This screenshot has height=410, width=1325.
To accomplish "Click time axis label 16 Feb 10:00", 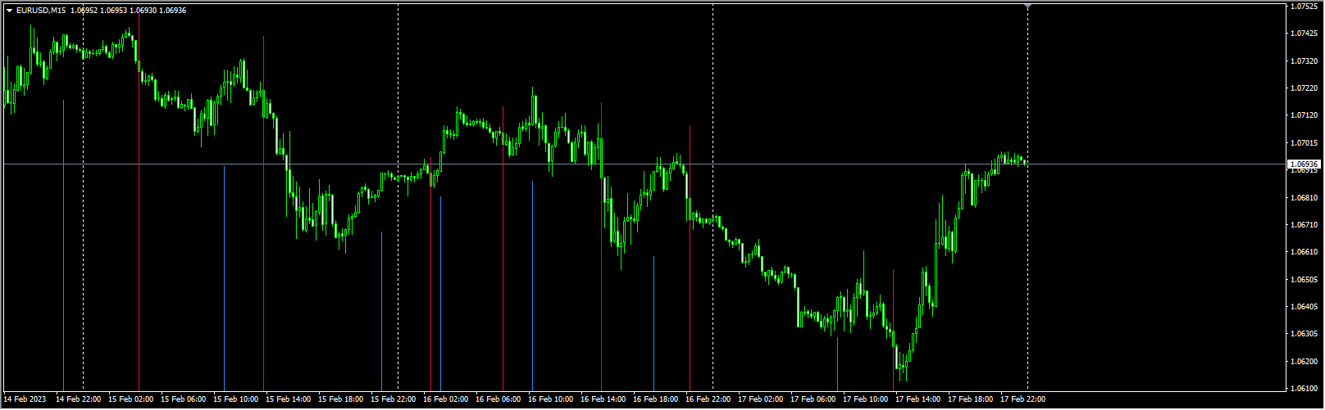I will pos(551,400).
